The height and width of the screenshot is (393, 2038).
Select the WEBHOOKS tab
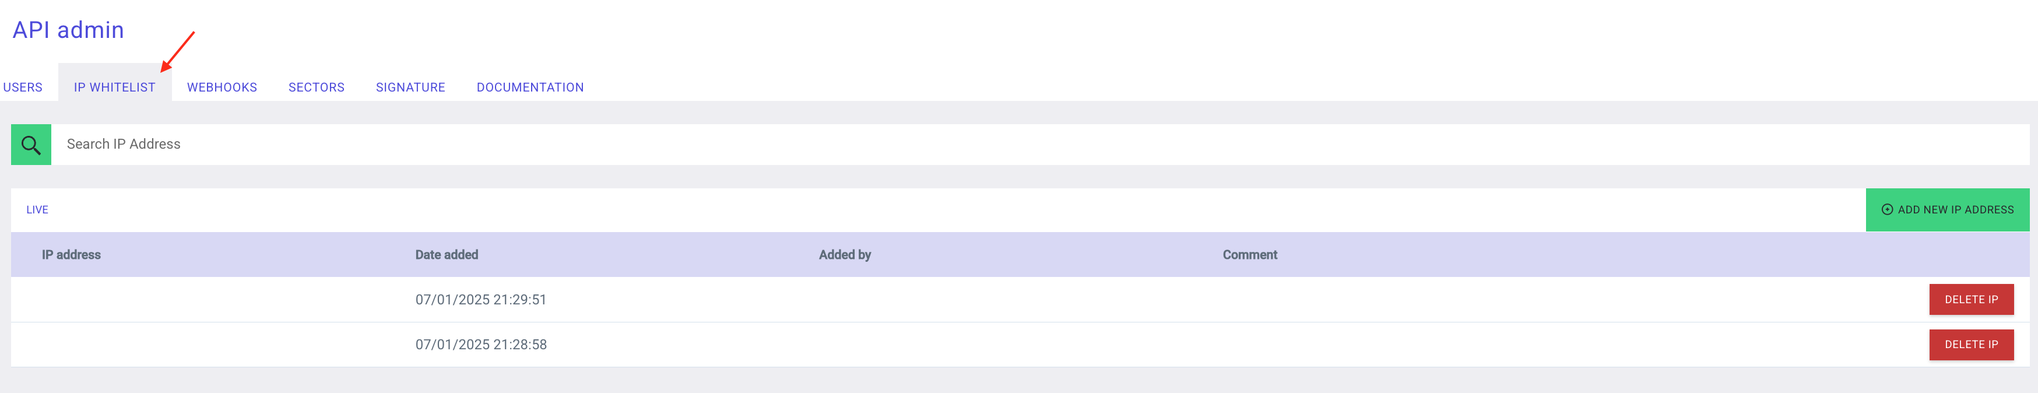(x=222, y=87)
